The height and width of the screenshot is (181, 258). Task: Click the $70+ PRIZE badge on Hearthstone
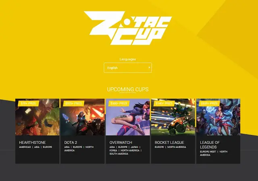(x=29, y=103)
